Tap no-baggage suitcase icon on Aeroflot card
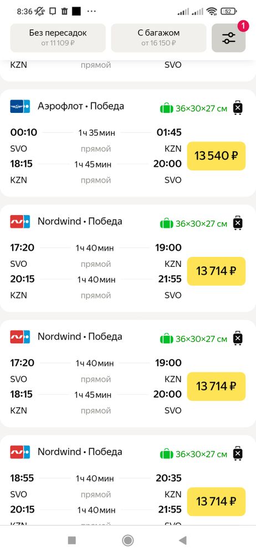The height and width of the screenshot is (556, 256). (238, 108)
